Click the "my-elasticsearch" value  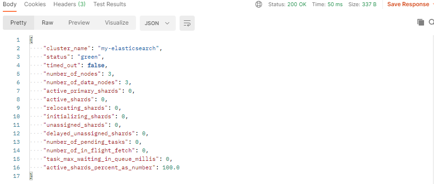tap(129, 48)
